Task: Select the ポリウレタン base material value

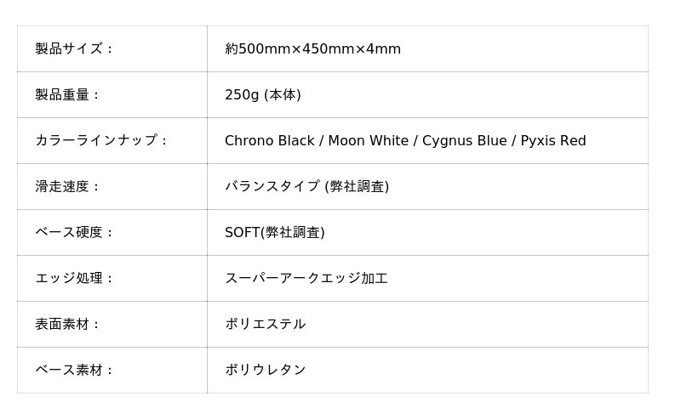Action: 265,371
